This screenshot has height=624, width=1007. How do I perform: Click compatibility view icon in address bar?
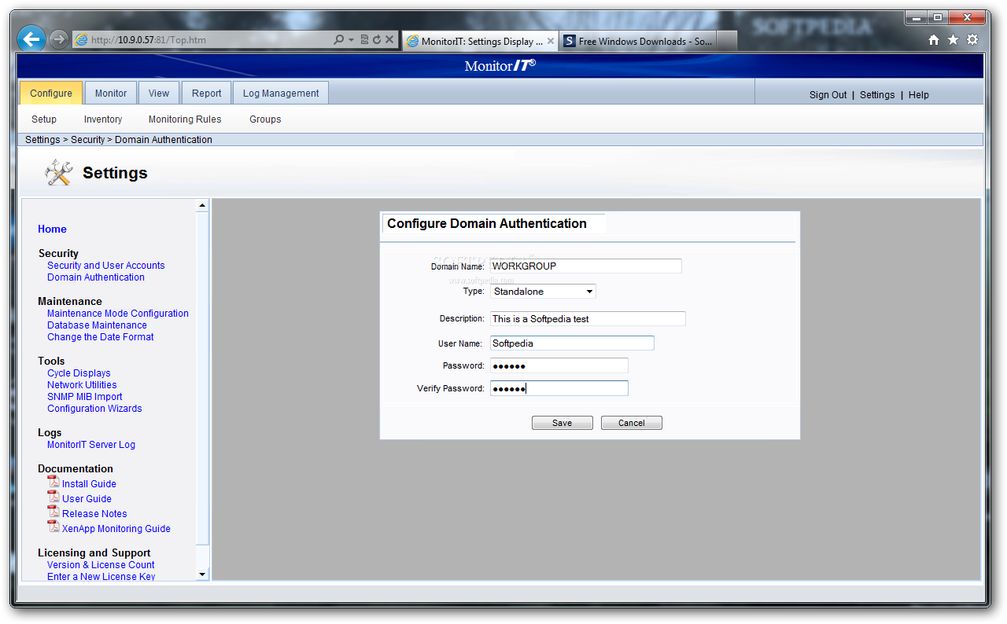tap(364, 39)
